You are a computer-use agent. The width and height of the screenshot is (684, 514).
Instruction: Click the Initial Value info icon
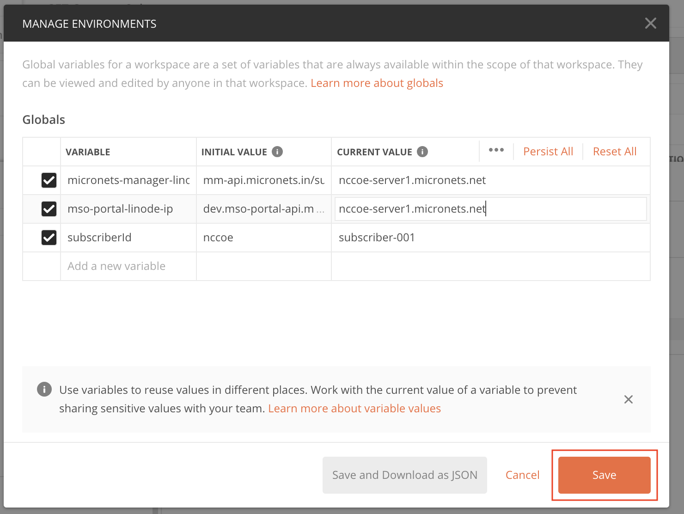coord(277,152)
